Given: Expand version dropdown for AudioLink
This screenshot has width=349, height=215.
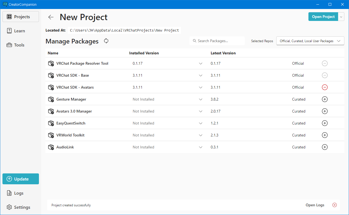Looking at the screenshot, I should (x=201, y=147).
